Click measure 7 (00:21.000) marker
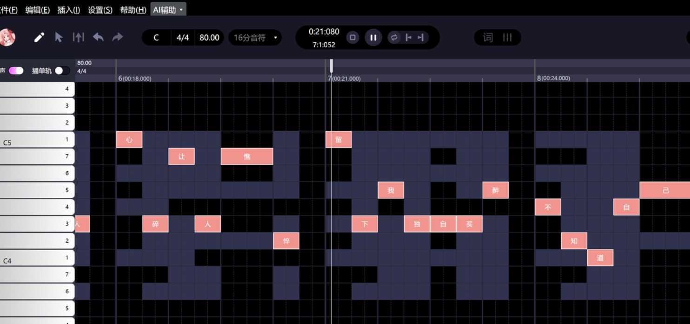The width and height of the screenshot is (690, 324). pos(344,78)
